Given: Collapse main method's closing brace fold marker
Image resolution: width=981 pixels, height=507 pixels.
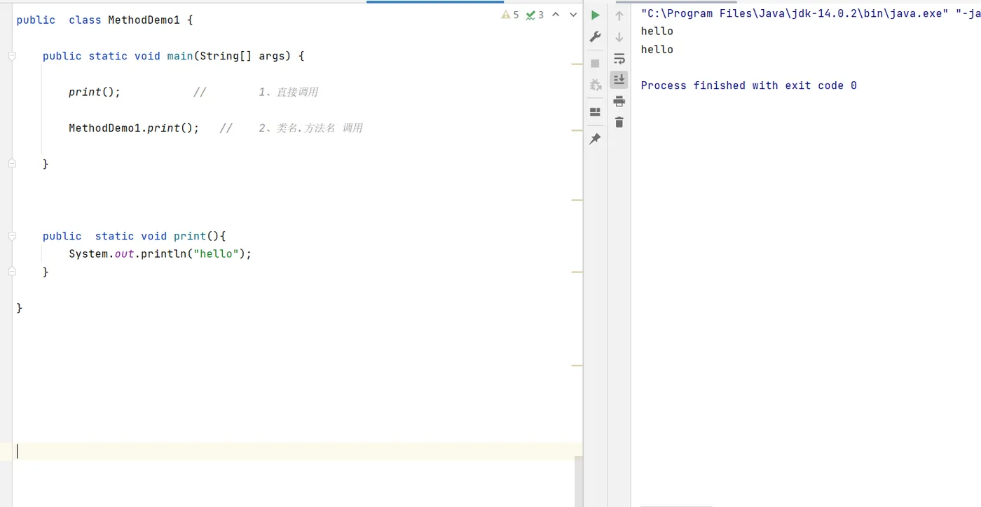Looking at the screenshot, I should pyautogui.click(x=12, y=163).
